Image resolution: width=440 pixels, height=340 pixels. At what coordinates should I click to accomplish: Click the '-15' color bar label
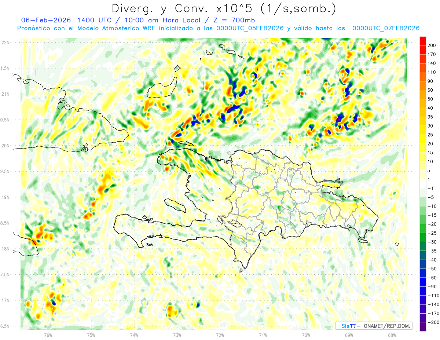pyautogui.click(x=433, y=215)
